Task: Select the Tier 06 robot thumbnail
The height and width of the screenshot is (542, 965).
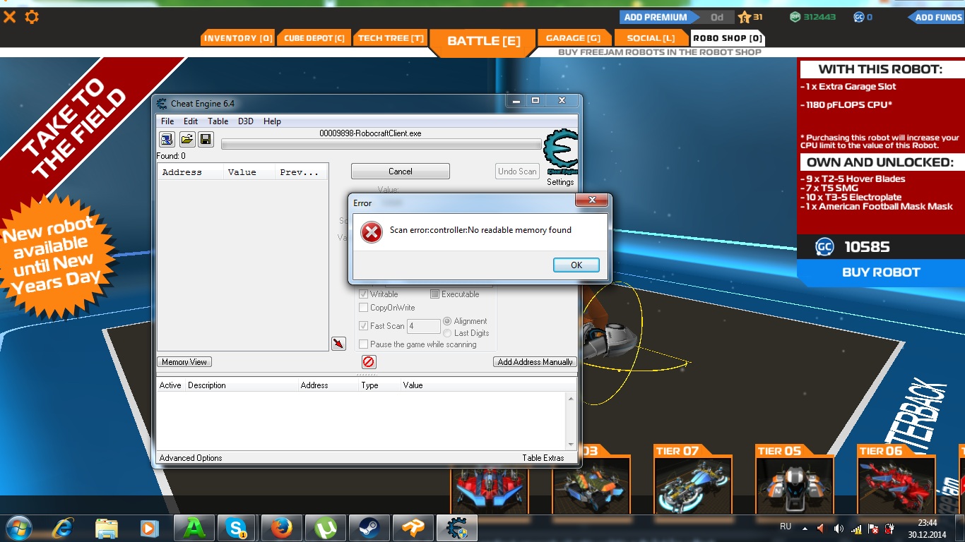Action: click(x=896, y=485)
